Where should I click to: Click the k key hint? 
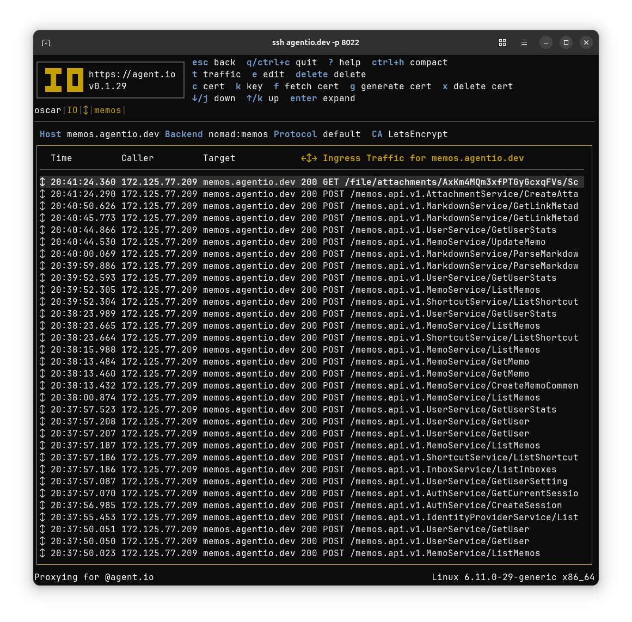[249, 86]
